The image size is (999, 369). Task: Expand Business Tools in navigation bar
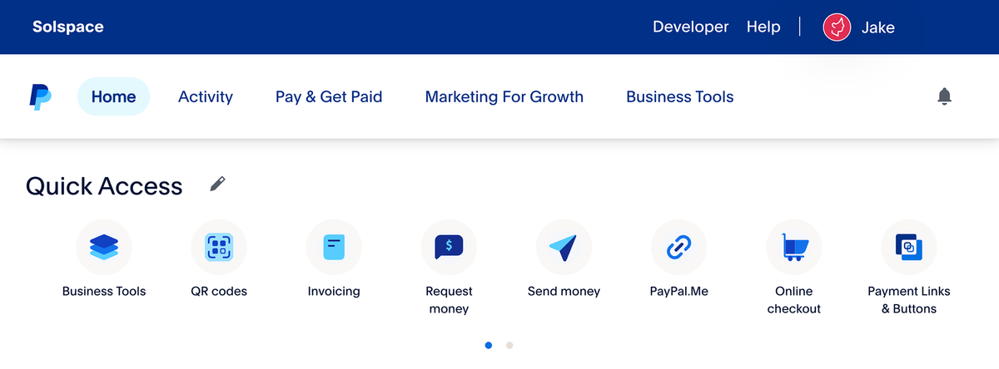pos(679,97)
